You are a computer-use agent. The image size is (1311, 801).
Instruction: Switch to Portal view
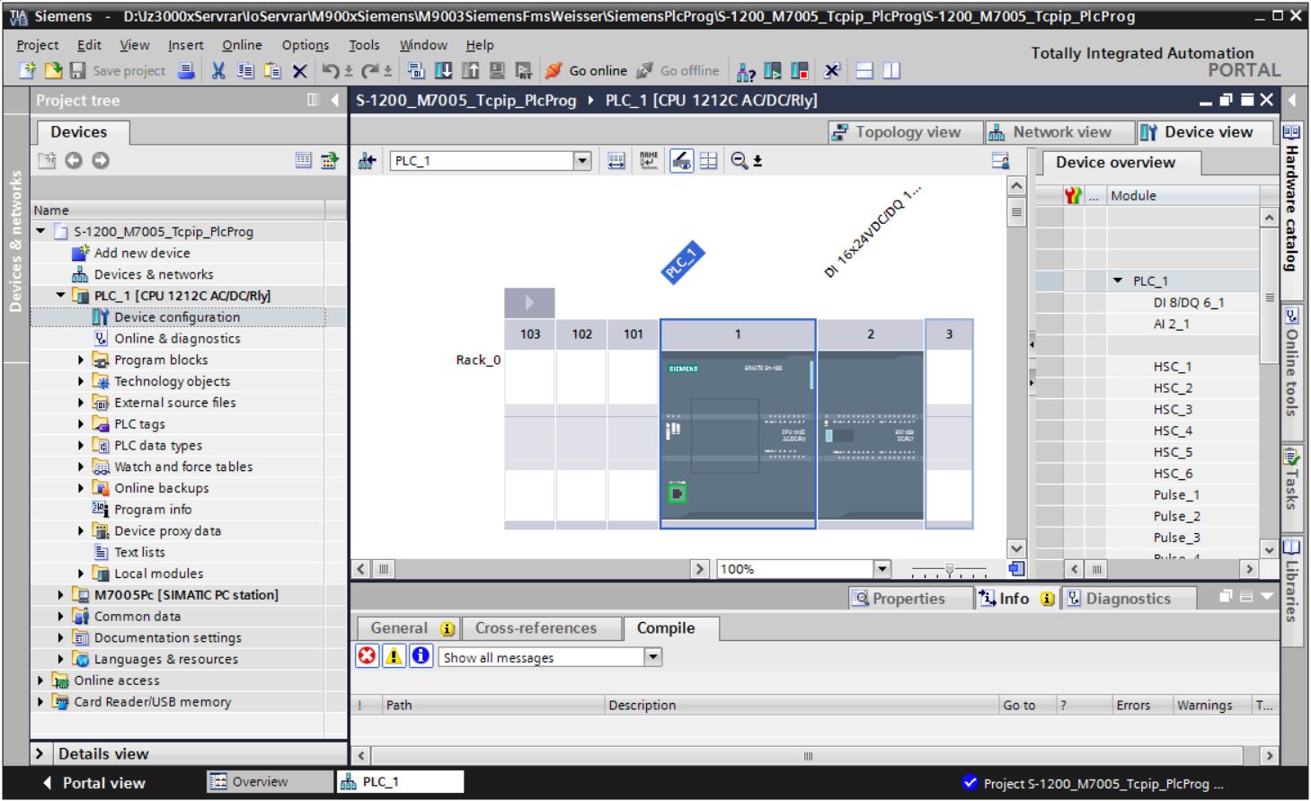click(x=94, y=783)
